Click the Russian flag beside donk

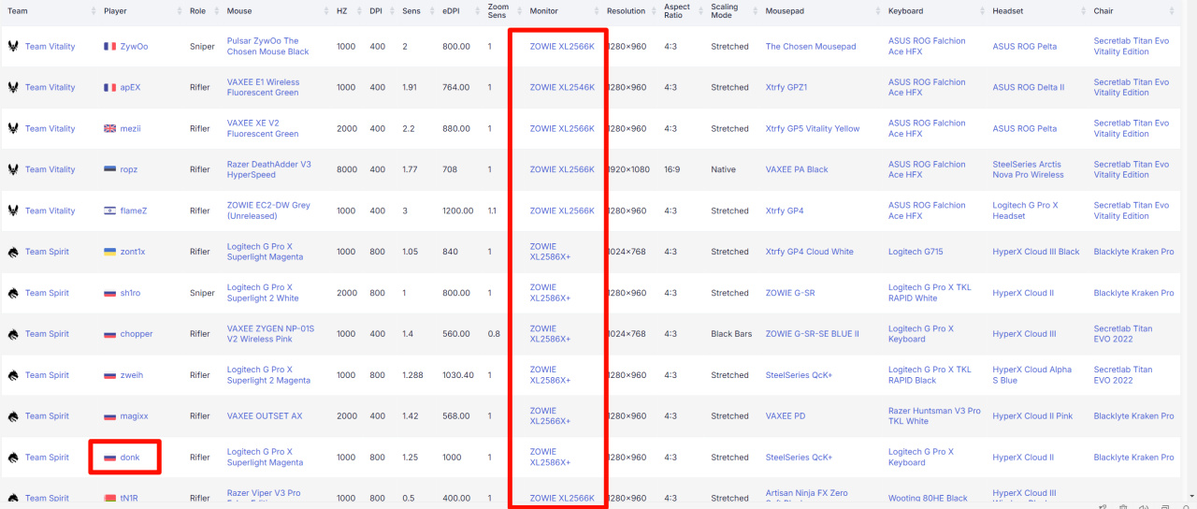(110, 458)
